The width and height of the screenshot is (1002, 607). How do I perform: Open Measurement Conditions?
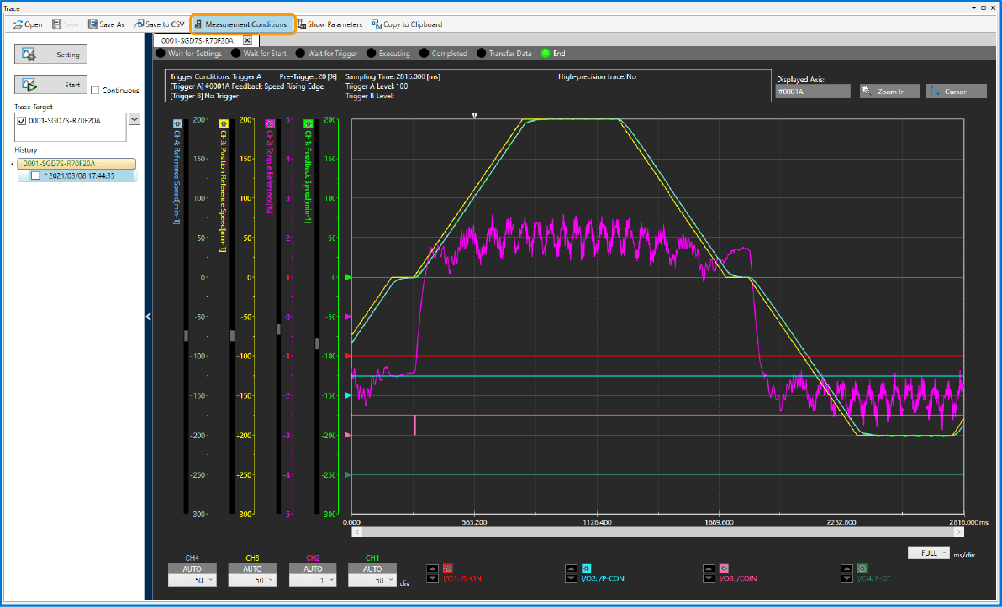[242, 24]
